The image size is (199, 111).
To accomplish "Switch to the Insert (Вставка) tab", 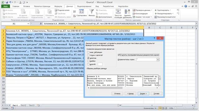I will (26, 6).
